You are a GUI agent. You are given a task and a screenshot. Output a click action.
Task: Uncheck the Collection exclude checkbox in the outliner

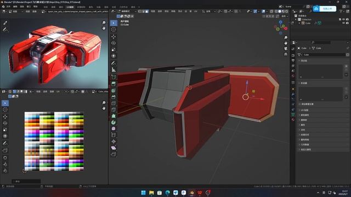point(340,20)
